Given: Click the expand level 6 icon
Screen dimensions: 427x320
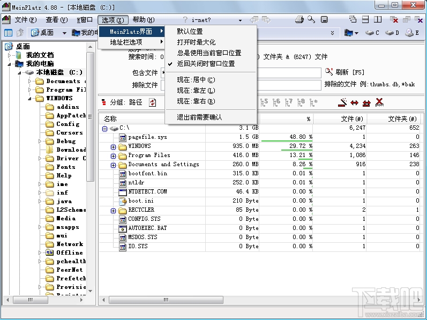Looking at the screenshot, I should pyautogui.click(x=276, y=102).
